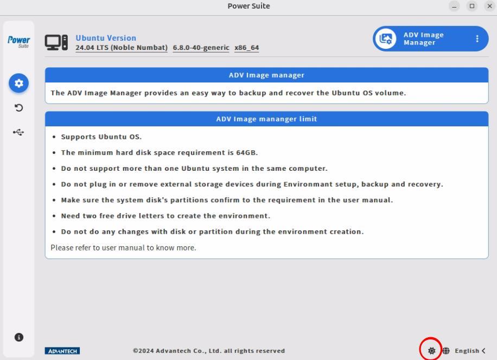This screenshot has width=497, height=360.
Task: Open the USB sidebar icon
Action: click(18, 132)
